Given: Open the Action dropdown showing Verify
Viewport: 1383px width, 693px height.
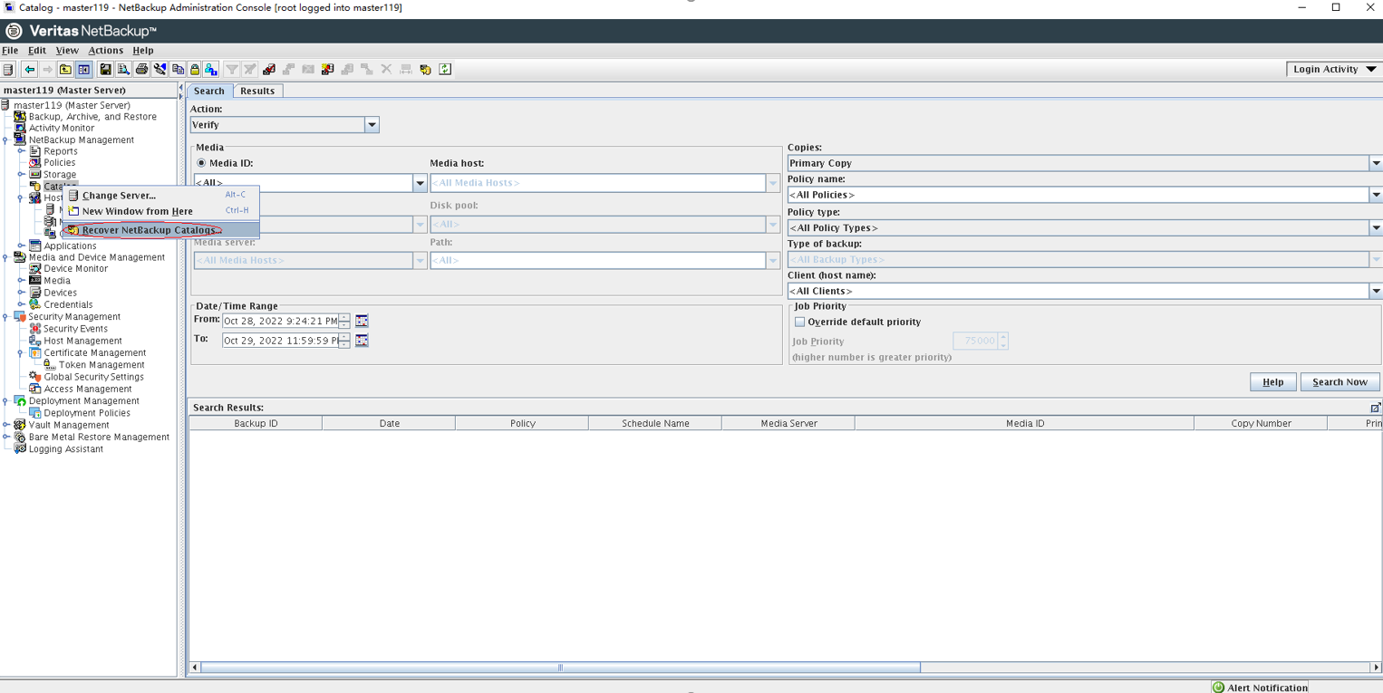Looking at the screenshot, I should (x=372, y=125).
